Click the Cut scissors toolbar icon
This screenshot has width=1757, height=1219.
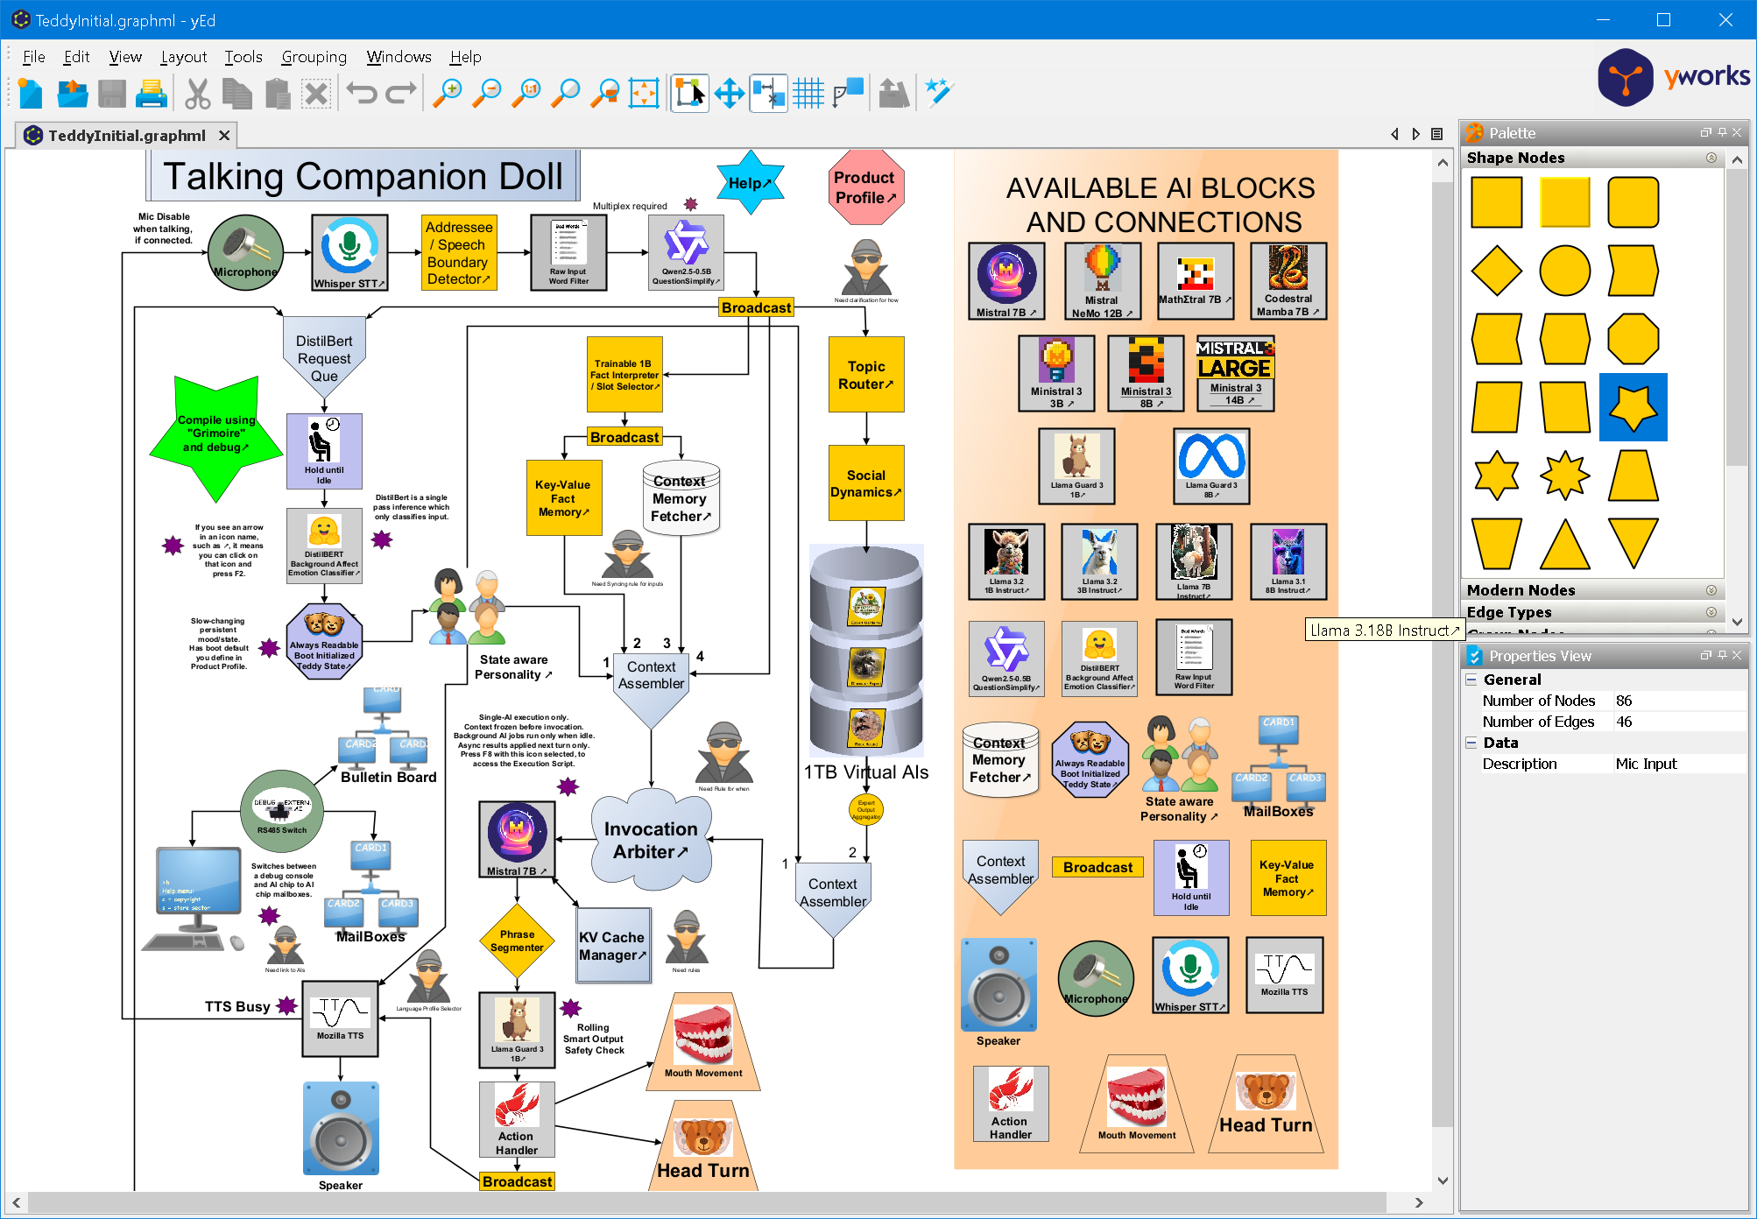197,93
